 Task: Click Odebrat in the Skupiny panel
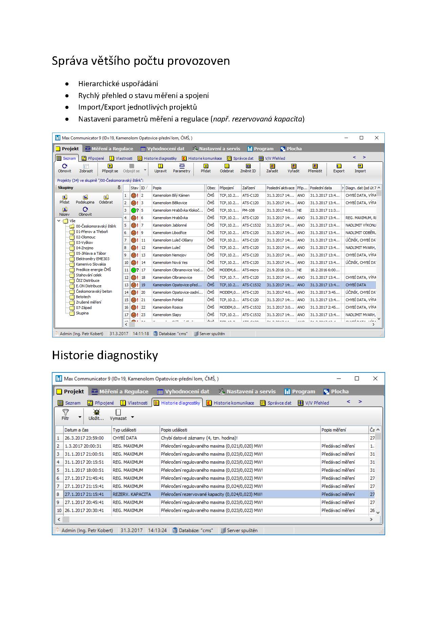[106, 199]
